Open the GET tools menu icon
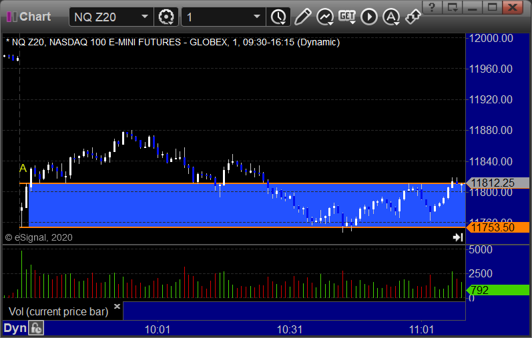 click(346, 17)
